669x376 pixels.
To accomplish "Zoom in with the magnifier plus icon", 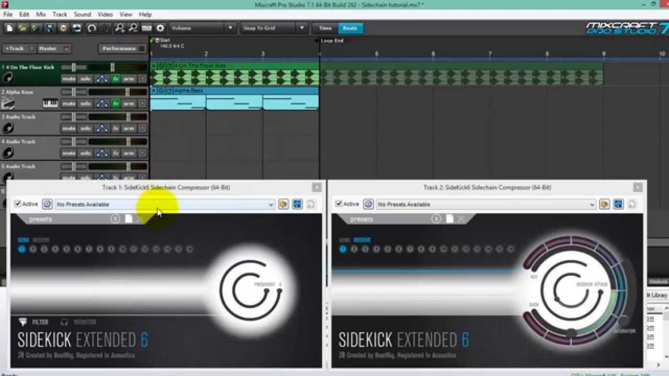I will coord(120,28).
